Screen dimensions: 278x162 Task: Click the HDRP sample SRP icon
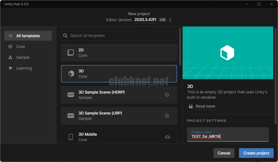point(71,95)
